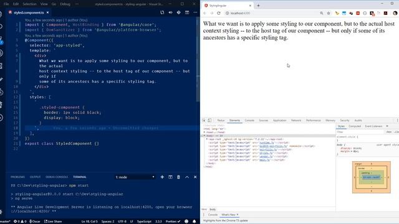Click the Styles filter input
This screenshot has width=399, height=224.
tap(360, 132)
